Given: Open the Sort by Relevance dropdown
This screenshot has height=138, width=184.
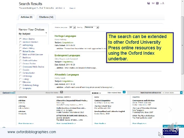Looking at the screenshot, I should click(92, 27).
